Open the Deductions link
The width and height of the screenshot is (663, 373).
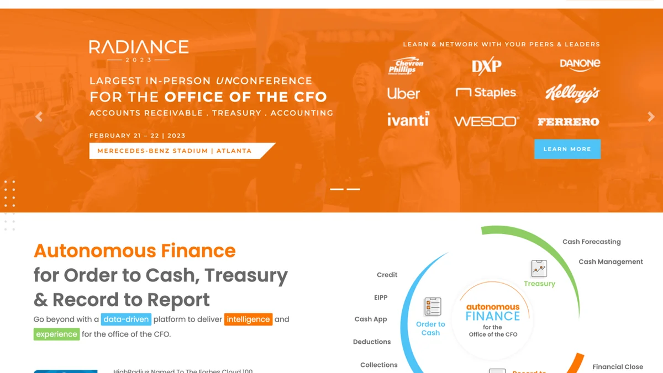click(x=372, y=342)
